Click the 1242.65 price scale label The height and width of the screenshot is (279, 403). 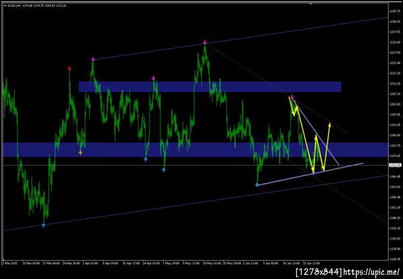pyautogui.click(x=395, y=21)
